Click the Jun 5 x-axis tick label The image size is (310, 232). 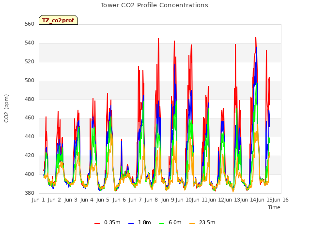(x=103, y=200)
